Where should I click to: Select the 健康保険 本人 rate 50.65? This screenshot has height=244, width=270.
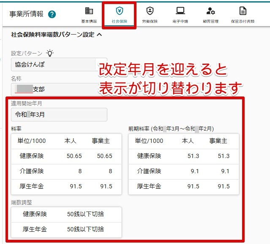[74, 156]
